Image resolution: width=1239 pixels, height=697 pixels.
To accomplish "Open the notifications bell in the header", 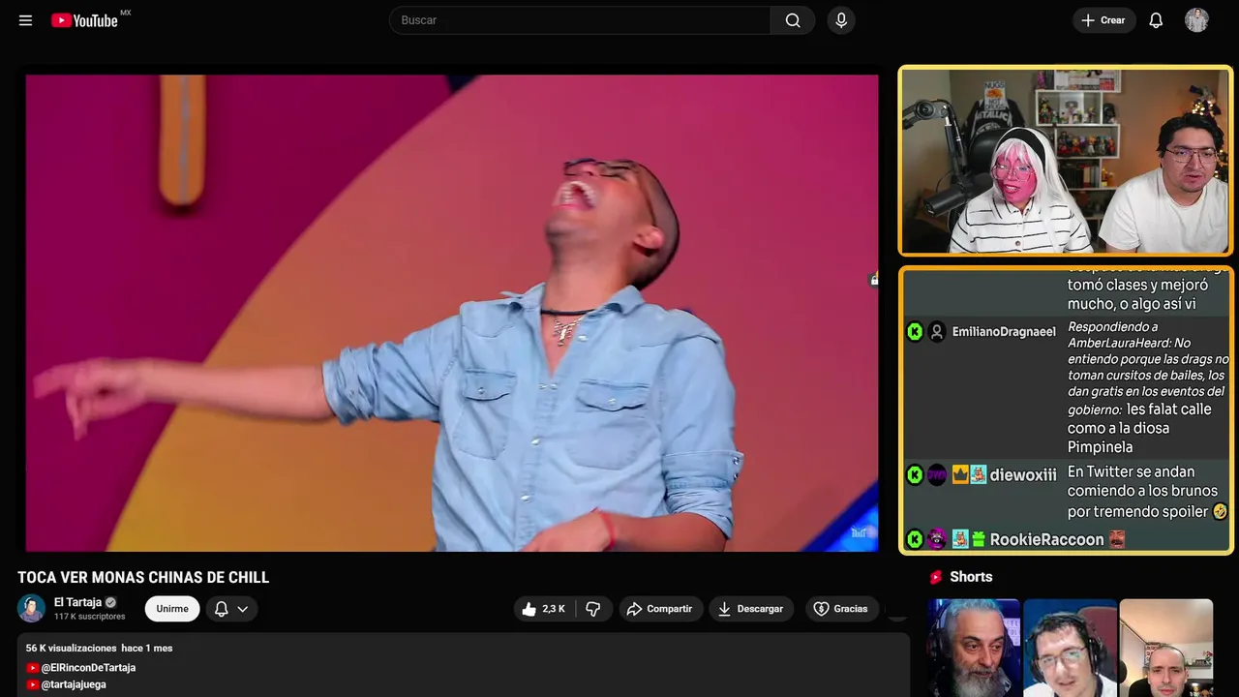I will (1156, 20).
